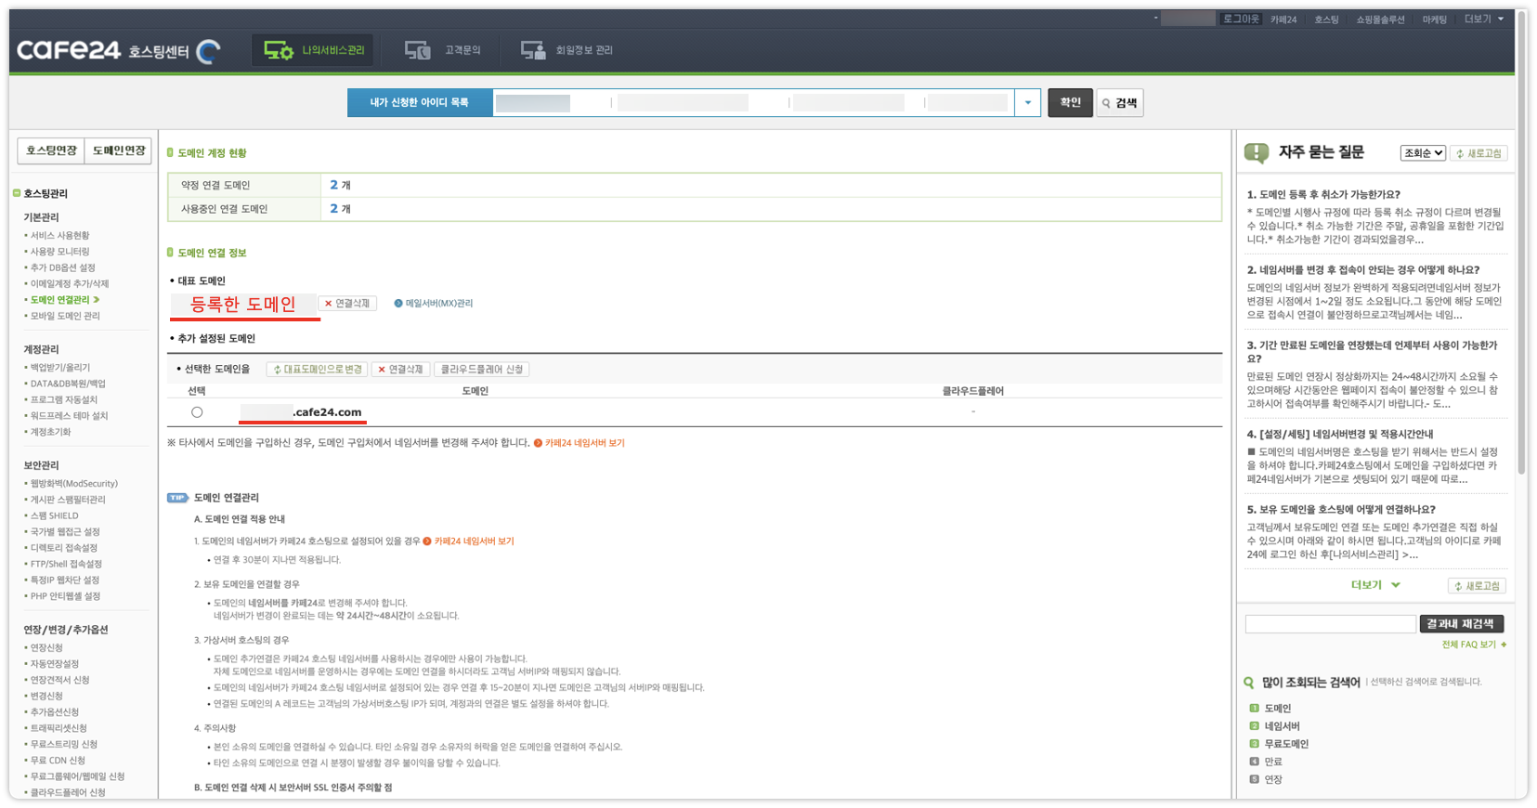The height and width of the screenshot is (808, 1537).
Task: Open 무료 CDN 신청 in sidebar
Action: tap(58, 761)
